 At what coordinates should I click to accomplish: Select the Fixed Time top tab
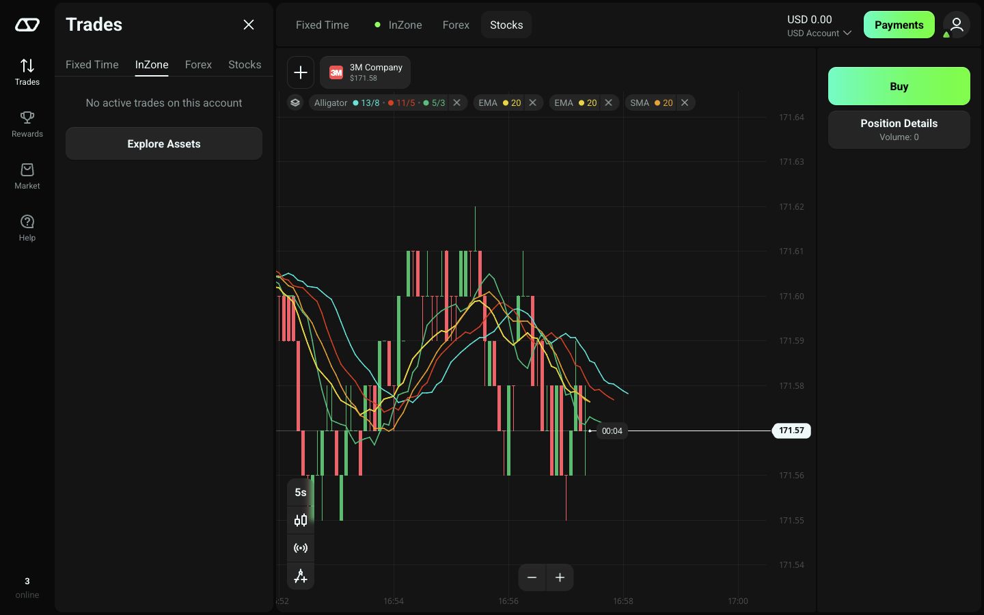(x=323, y=25)
